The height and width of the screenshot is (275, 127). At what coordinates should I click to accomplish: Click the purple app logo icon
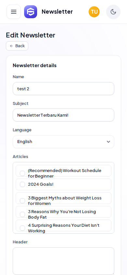click(31, 12)
